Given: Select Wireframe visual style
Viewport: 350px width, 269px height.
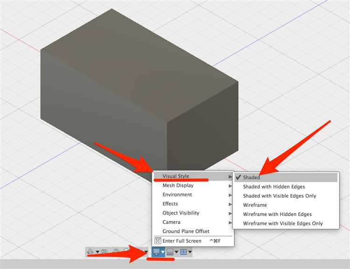Looking at the screenshot, I should click(255, 205).
